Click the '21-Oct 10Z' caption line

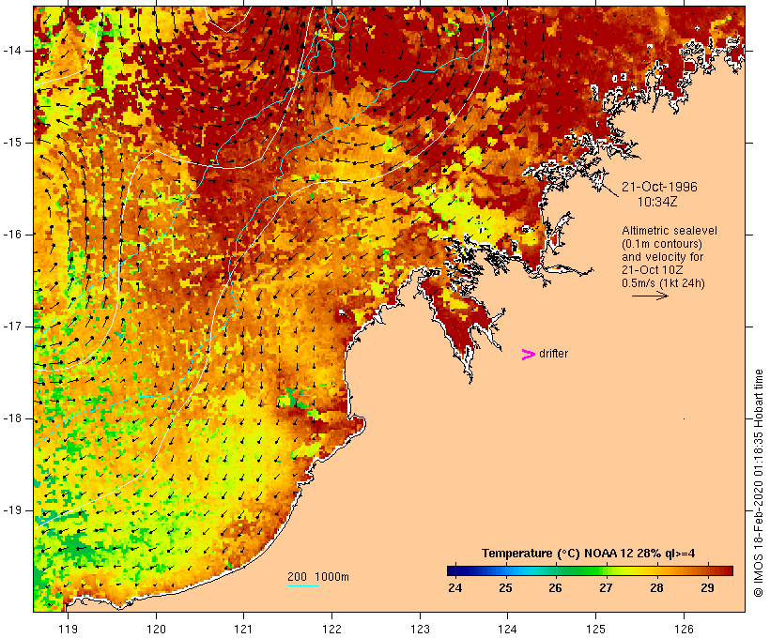653,270
